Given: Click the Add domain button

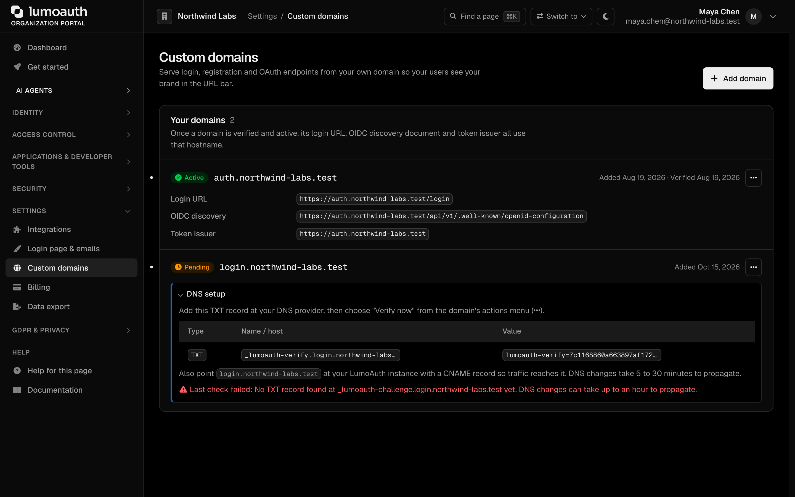Looking at the screenshot, I should (x=738, y=79).
